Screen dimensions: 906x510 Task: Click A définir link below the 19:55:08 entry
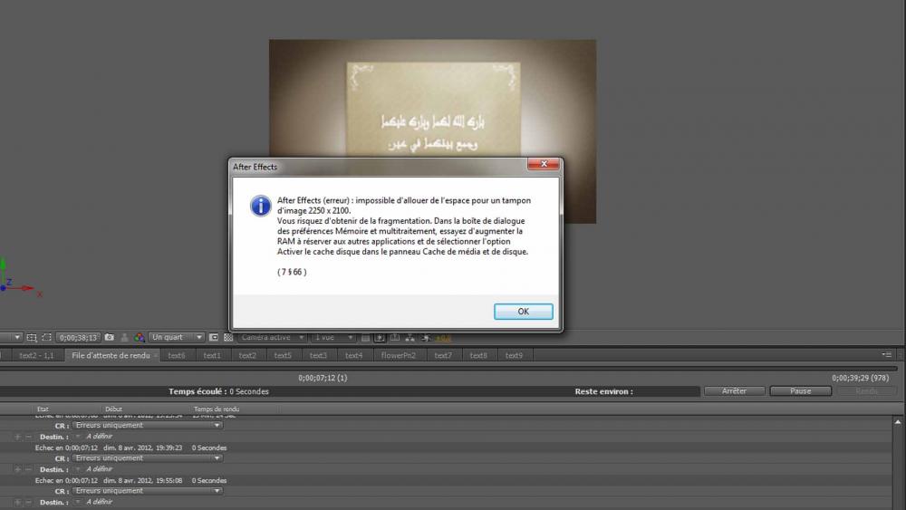99,502
